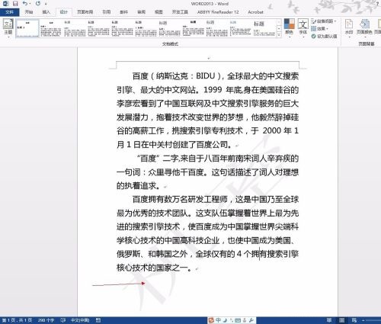Click page count '第1页, 共1页' in status bar
The height and width of the screenshot is (324, 381).
(x=18, y=320)
